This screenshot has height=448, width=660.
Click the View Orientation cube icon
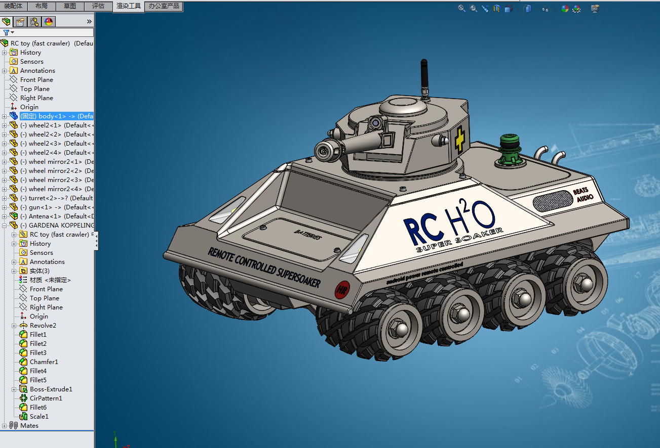[508, 8]
